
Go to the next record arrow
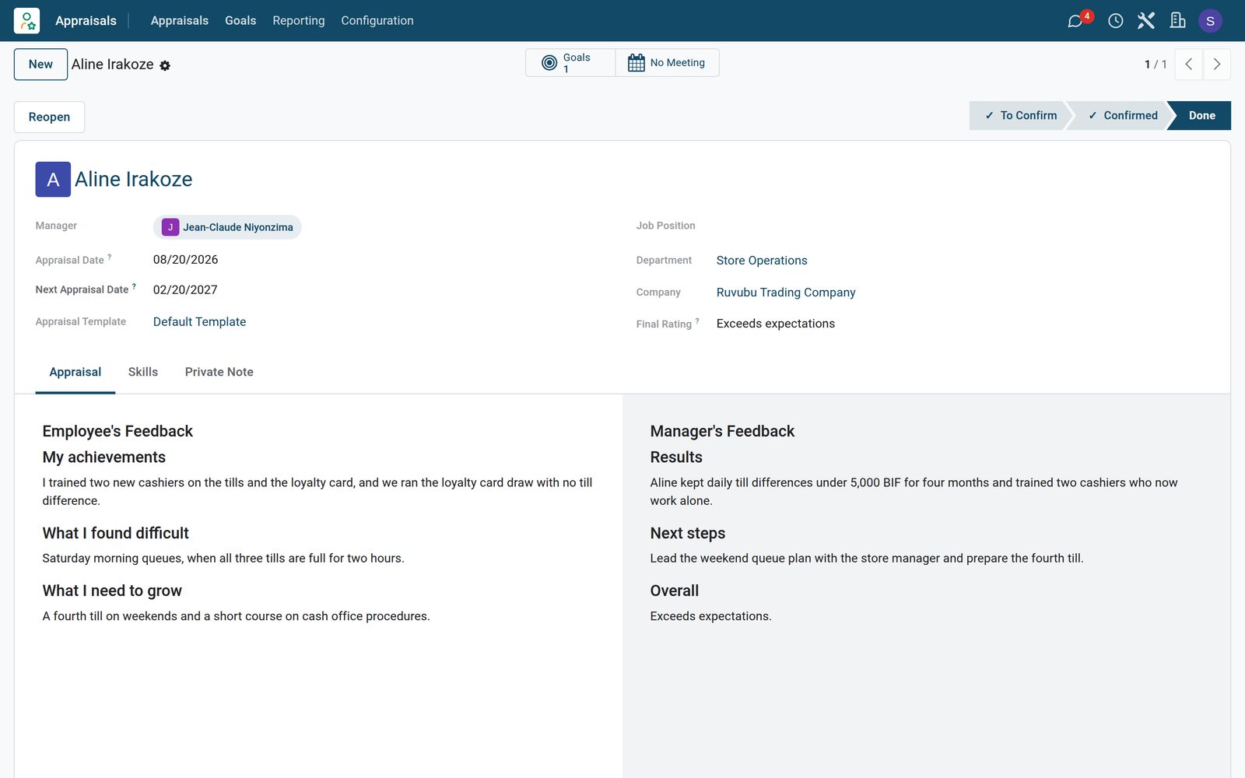click(x=1217, y=65)
